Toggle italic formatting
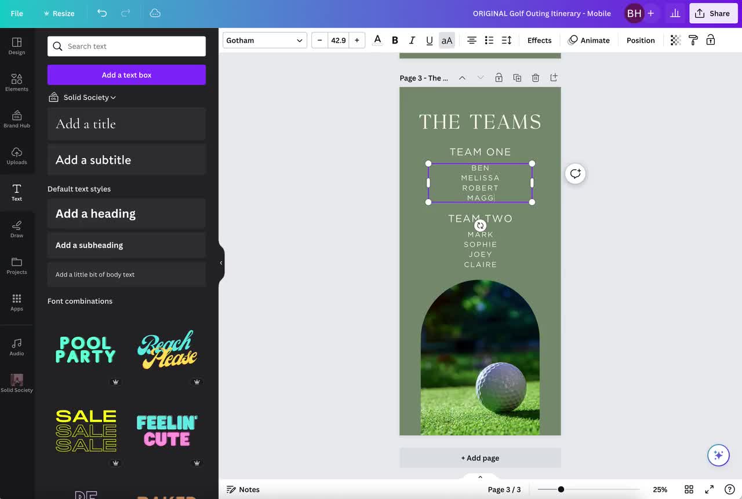Viewport: 742px width, 499px height. (x=412, y=40)
